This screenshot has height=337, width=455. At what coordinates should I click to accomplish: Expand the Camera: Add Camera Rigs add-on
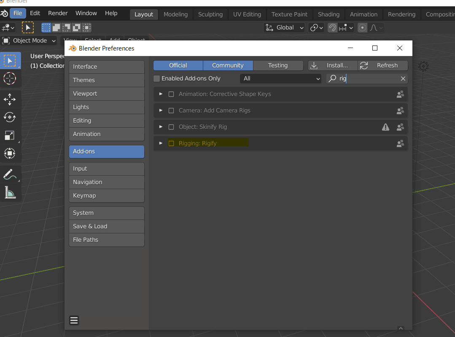tap(161, 110)
